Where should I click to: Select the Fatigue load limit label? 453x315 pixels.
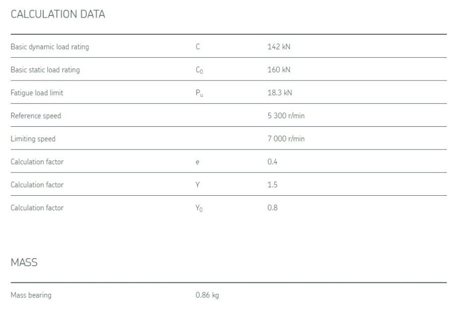37,93
